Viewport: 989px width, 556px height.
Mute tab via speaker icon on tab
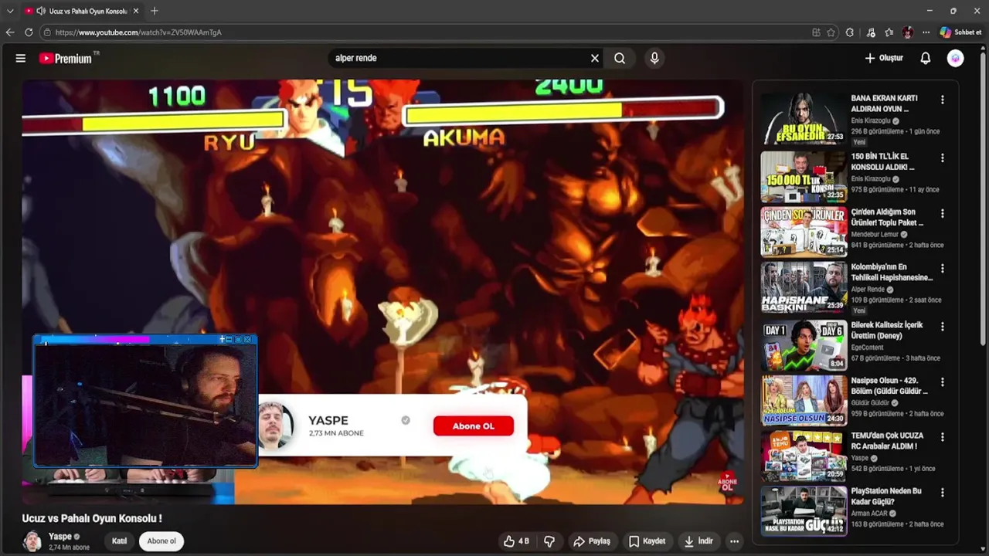coord(40,11)
